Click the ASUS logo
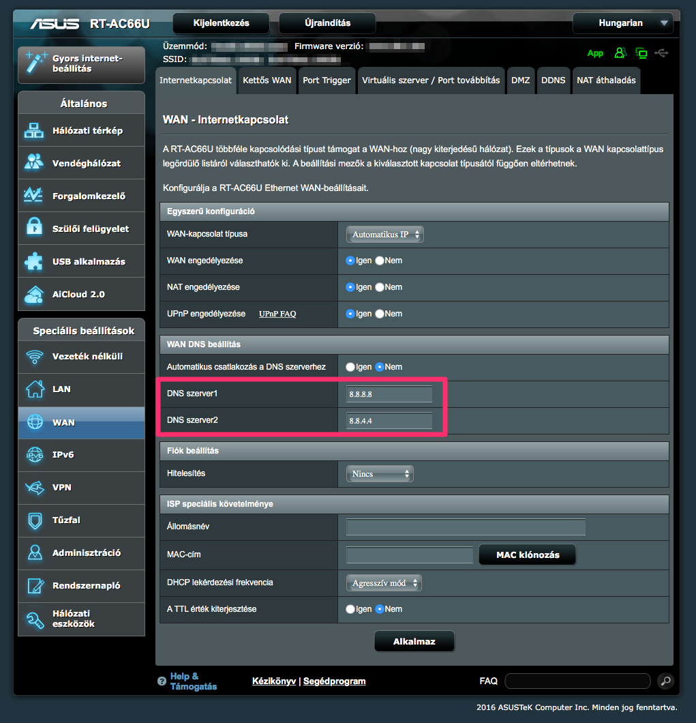 [x=55, y=23]
